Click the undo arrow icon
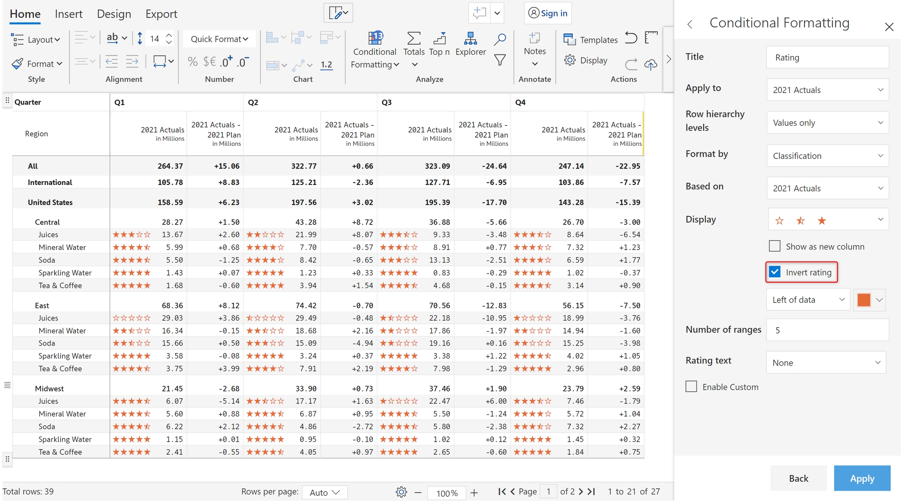This screenshot has width=904, height=504. tap(631, 38)
